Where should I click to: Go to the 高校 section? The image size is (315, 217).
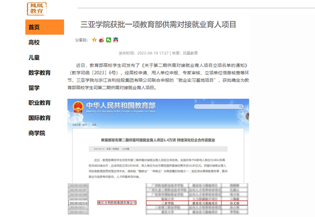pos(34,43)
